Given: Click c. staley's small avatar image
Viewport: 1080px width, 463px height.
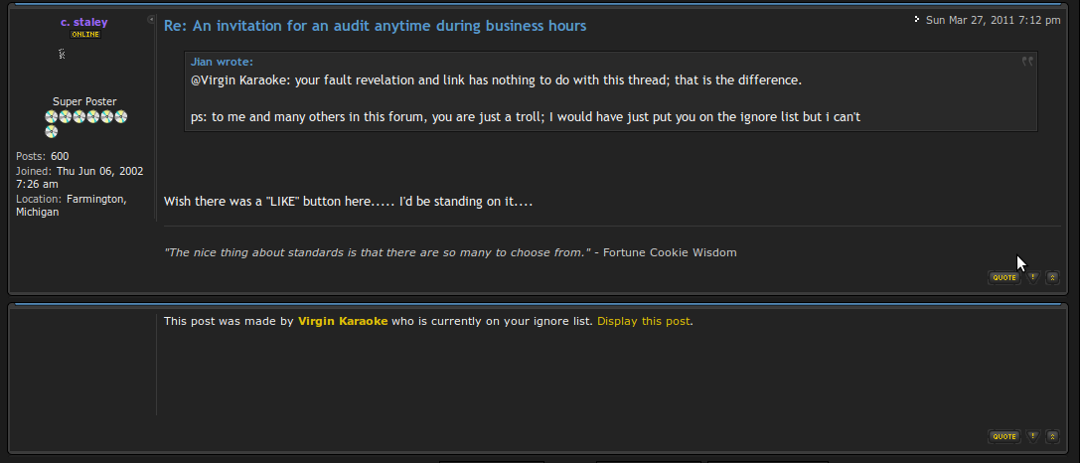Looking at the screenshot, I should (x=62, y=54).
